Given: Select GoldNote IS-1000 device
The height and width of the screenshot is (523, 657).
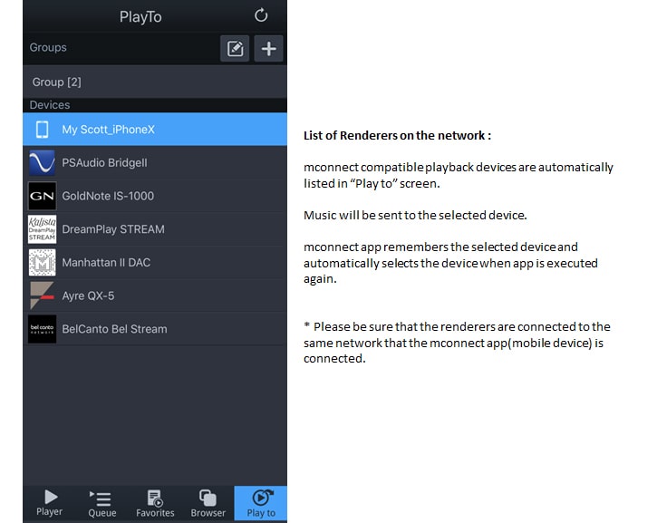Looking at the screenshot, I should tap(155, 196).
